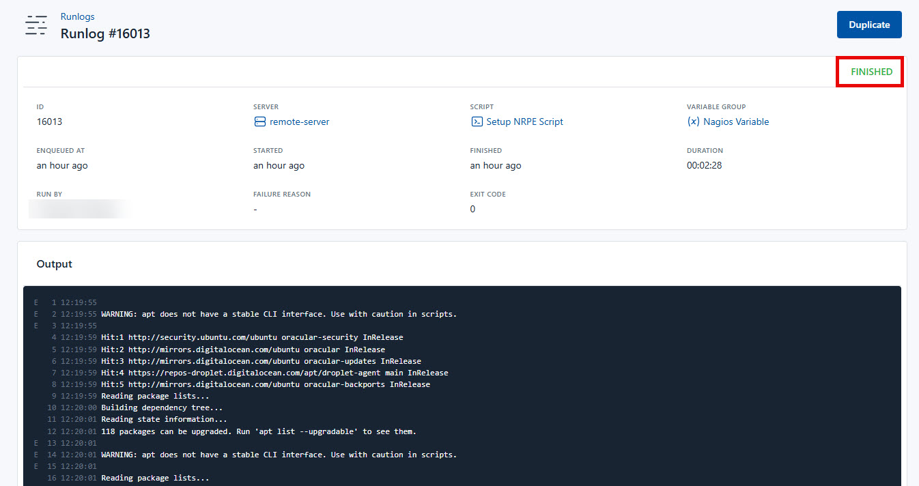The width and height of the screenshot is (919, 486).
Task: Click the Duplicate button
Action: (x=868, y=24)
